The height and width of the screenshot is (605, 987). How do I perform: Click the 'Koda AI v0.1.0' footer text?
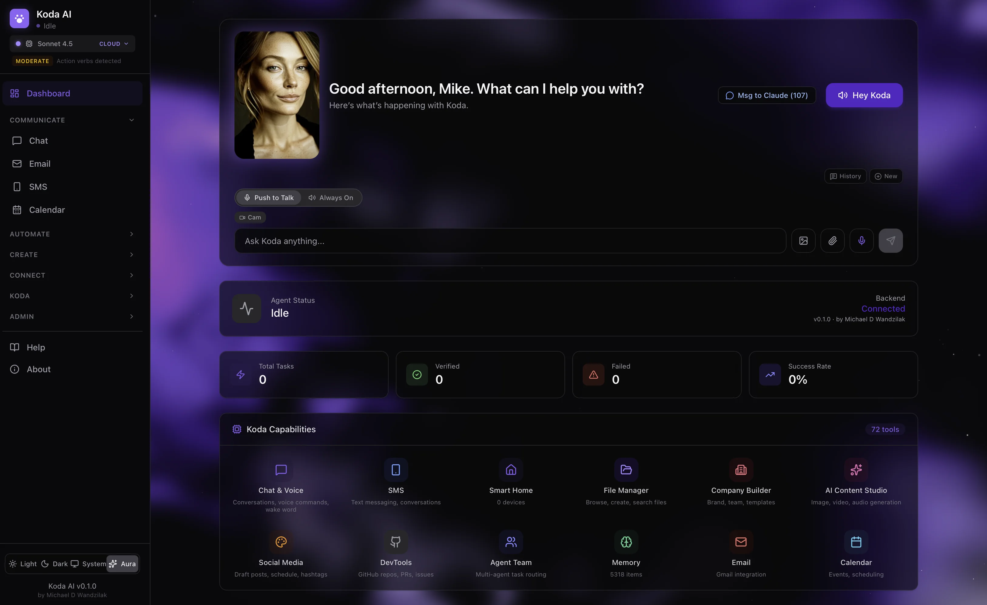tap(72, 586)
